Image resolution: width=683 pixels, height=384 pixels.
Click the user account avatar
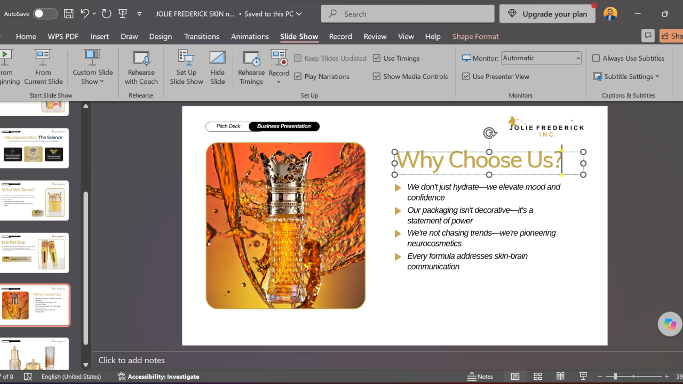610,14
